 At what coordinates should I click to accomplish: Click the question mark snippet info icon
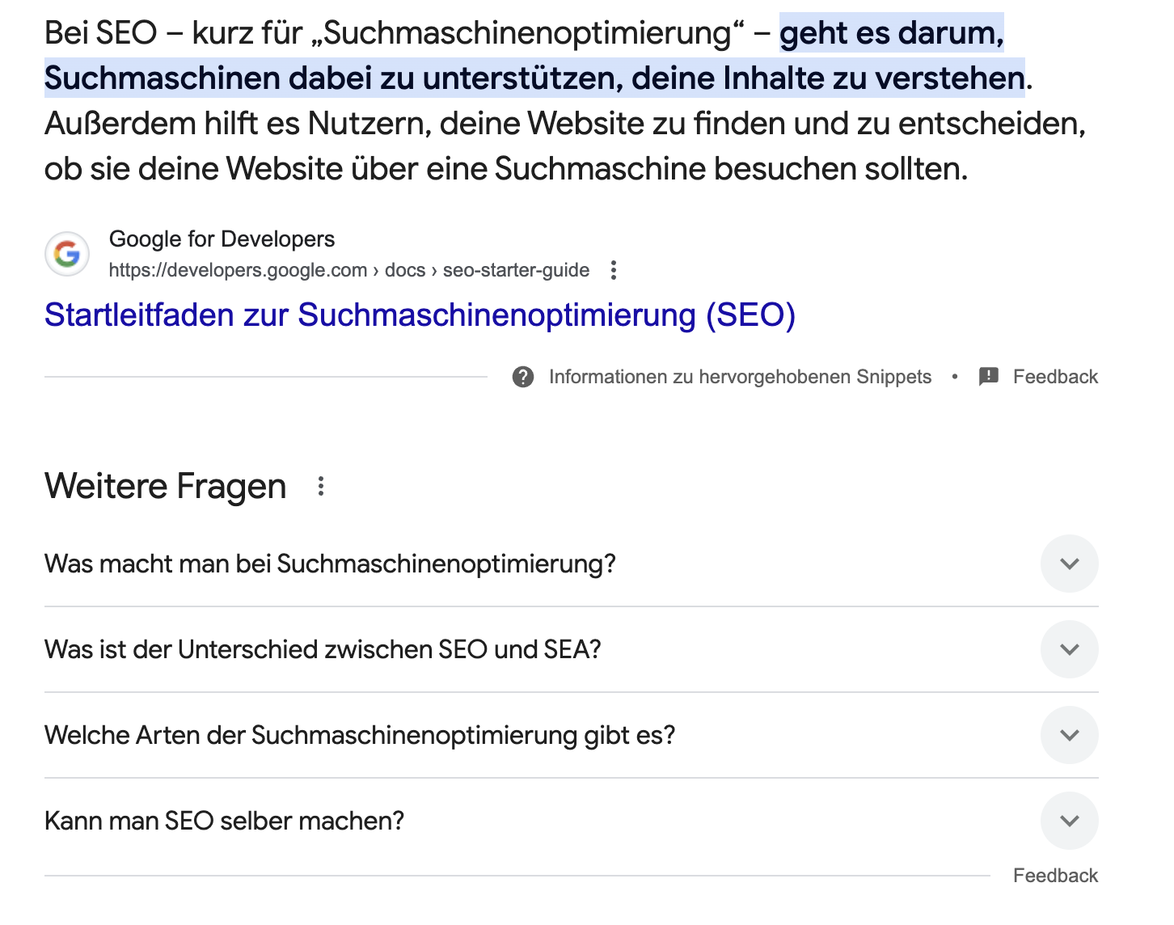[524, 376]
